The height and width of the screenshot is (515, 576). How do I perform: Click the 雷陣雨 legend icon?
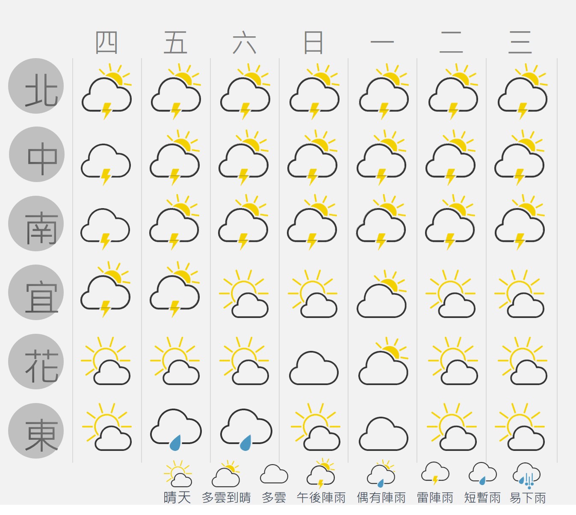coord(435,474)
